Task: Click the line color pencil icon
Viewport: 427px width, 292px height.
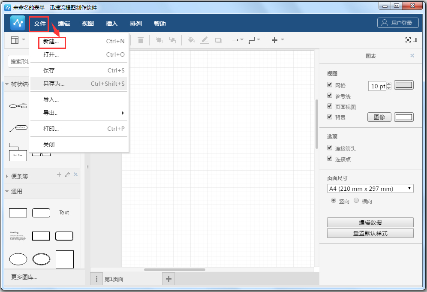Action: point(205,40)
